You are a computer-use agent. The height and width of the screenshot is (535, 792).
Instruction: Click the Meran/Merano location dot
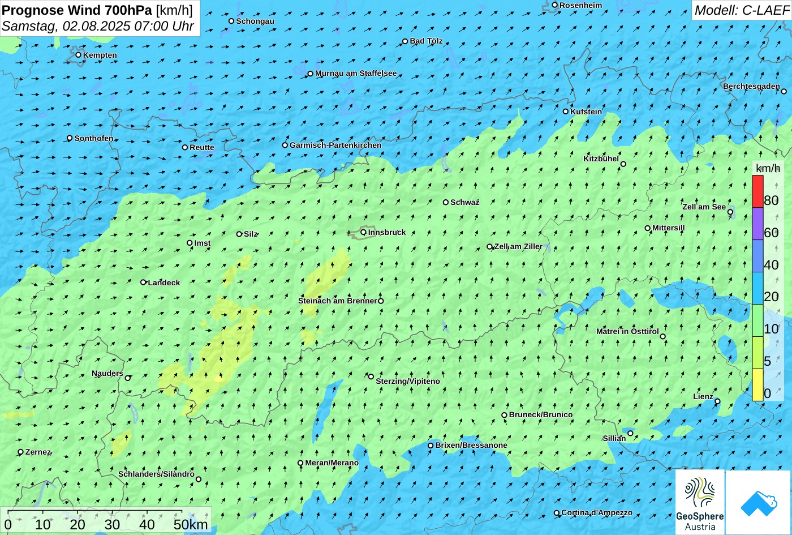(300, 463)
